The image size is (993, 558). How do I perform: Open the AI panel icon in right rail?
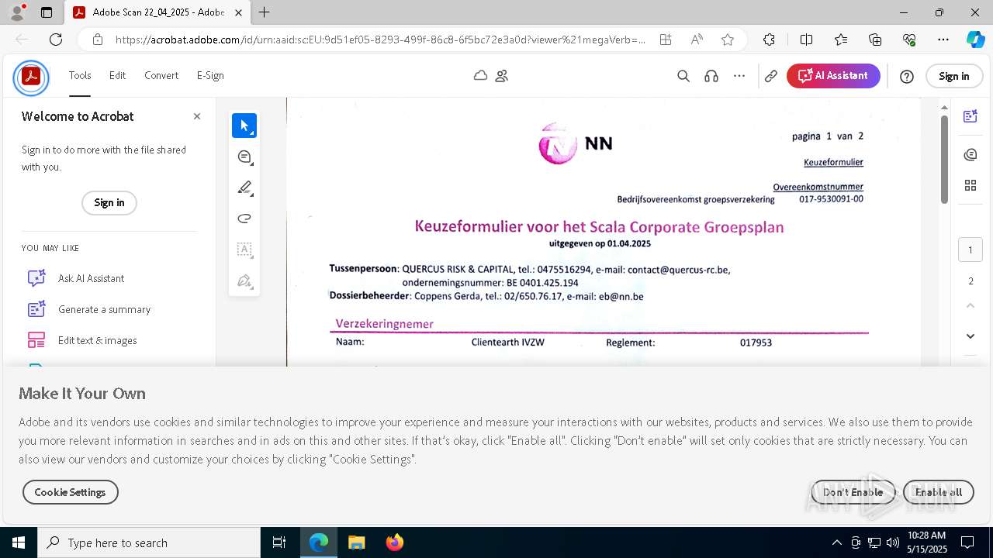(x=970, y=116)
